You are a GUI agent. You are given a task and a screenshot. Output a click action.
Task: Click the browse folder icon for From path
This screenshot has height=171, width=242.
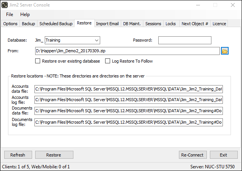tap(224, 51)
